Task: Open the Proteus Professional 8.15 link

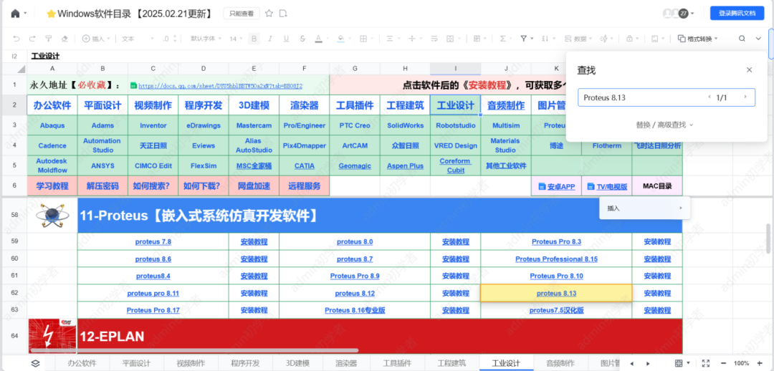Action: pos(556,259)
